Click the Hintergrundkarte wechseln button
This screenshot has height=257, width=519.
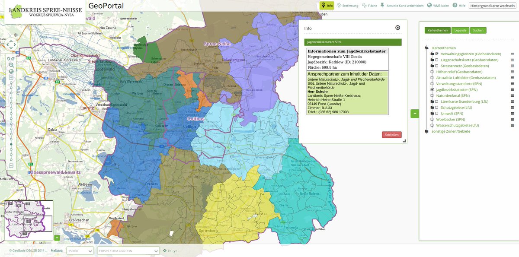pos(492,6)
